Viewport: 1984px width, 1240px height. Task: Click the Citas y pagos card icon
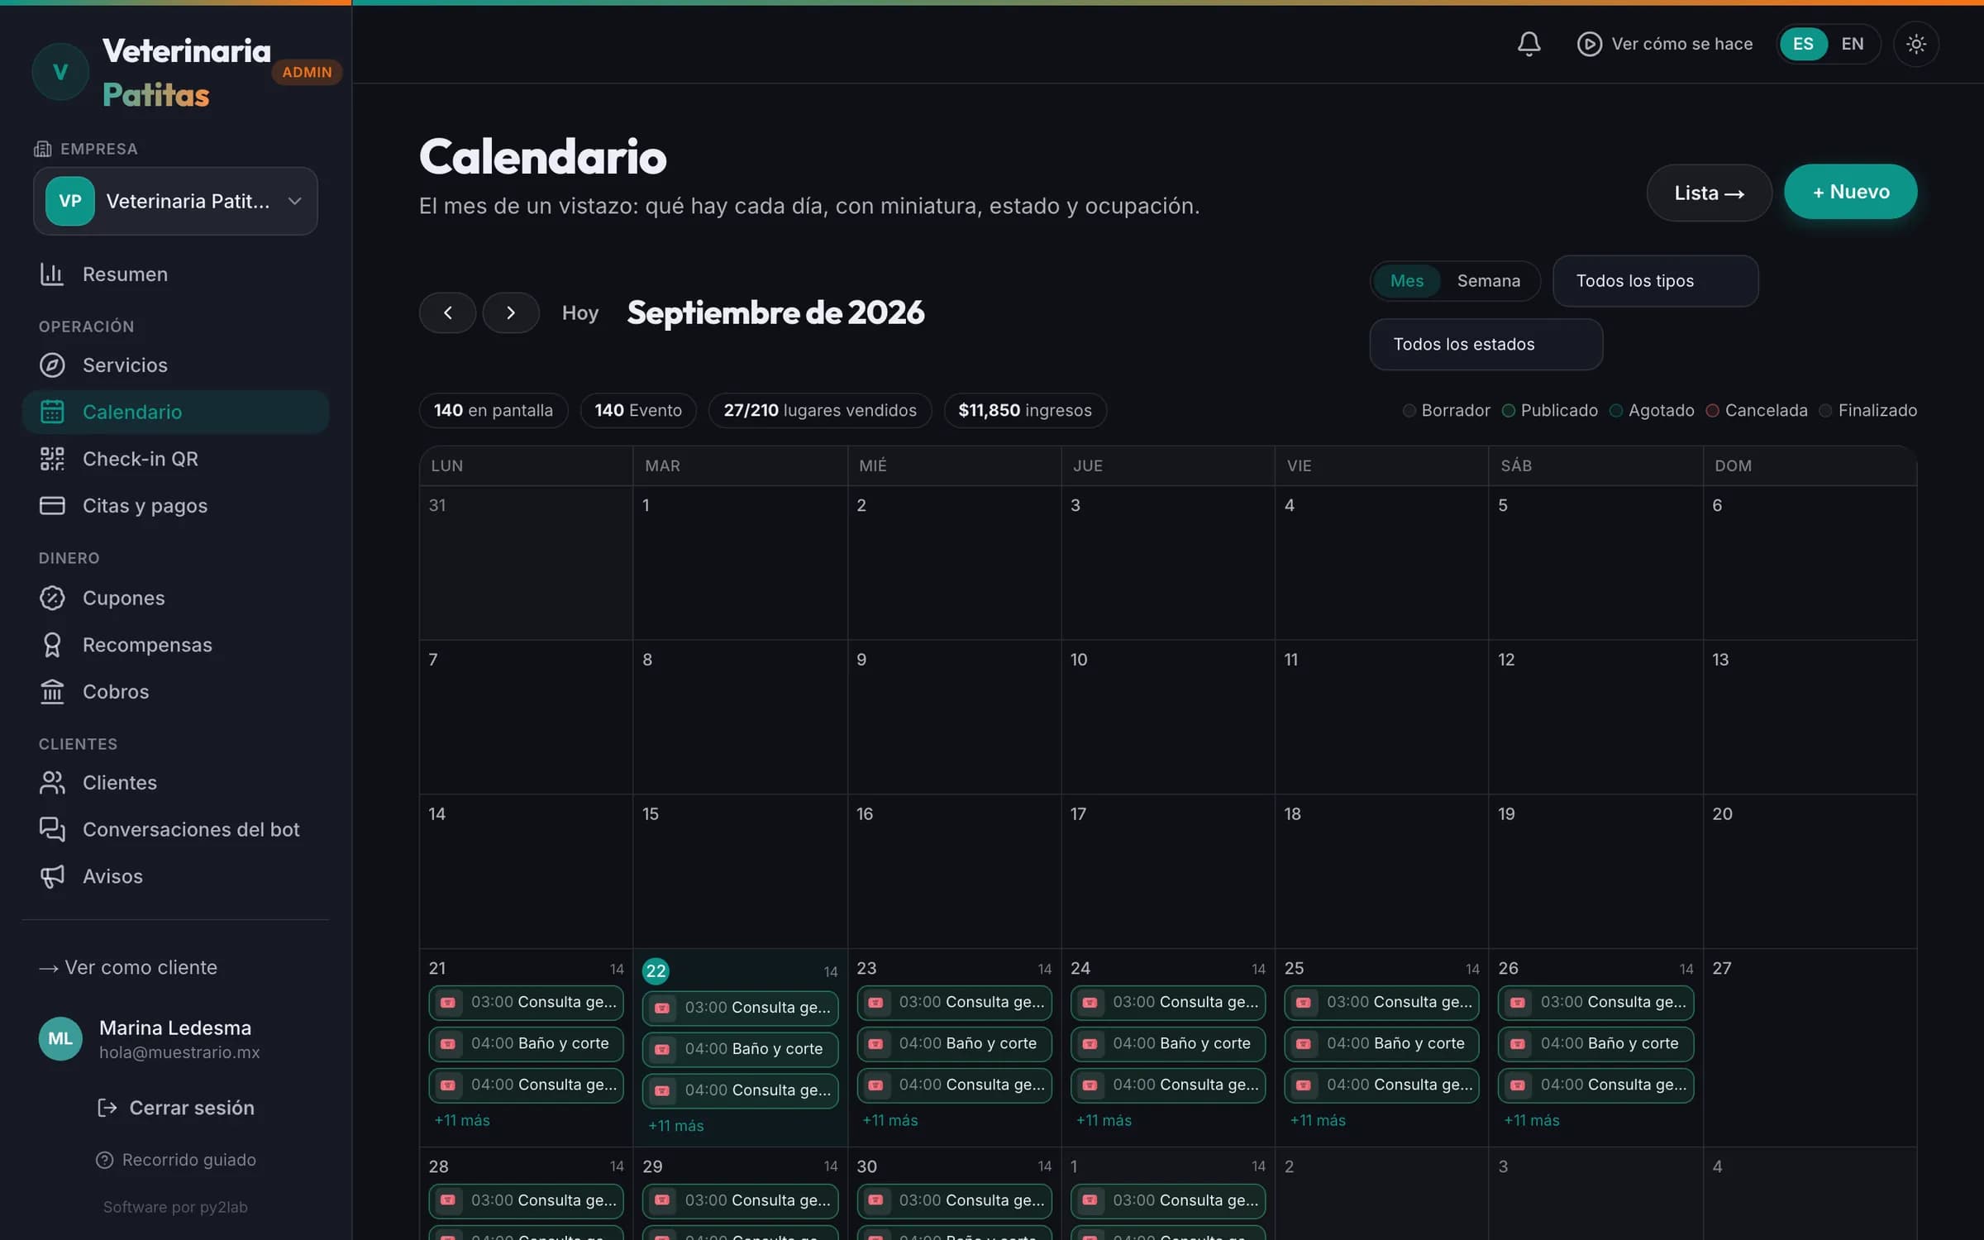tap(52, 505)
